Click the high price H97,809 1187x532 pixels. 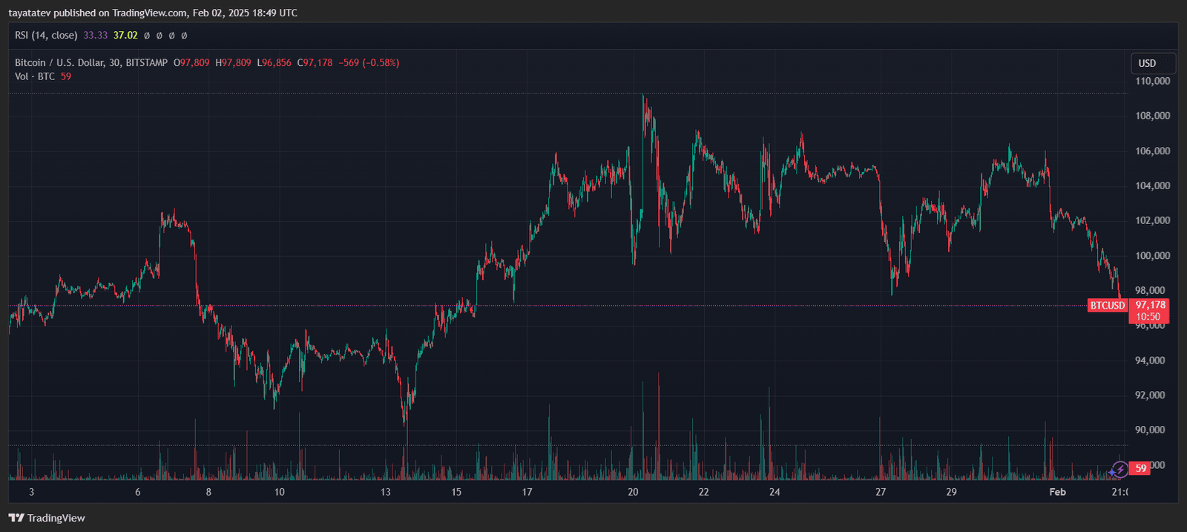[x=234, y=63]
